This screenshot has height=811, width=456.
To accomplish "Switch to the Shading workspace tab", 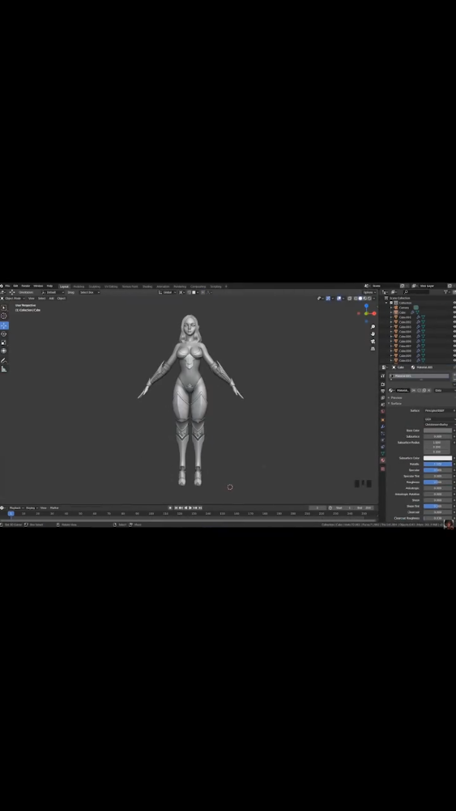I will click(147, 287).
